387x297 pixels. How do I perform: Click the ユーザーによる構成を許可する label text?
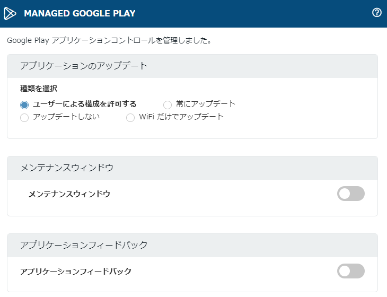[x=85, y=104]
